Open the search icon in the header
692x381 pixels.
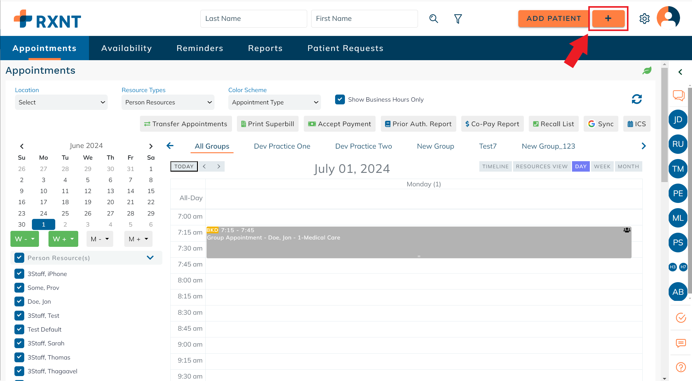(x=434, y=18)
